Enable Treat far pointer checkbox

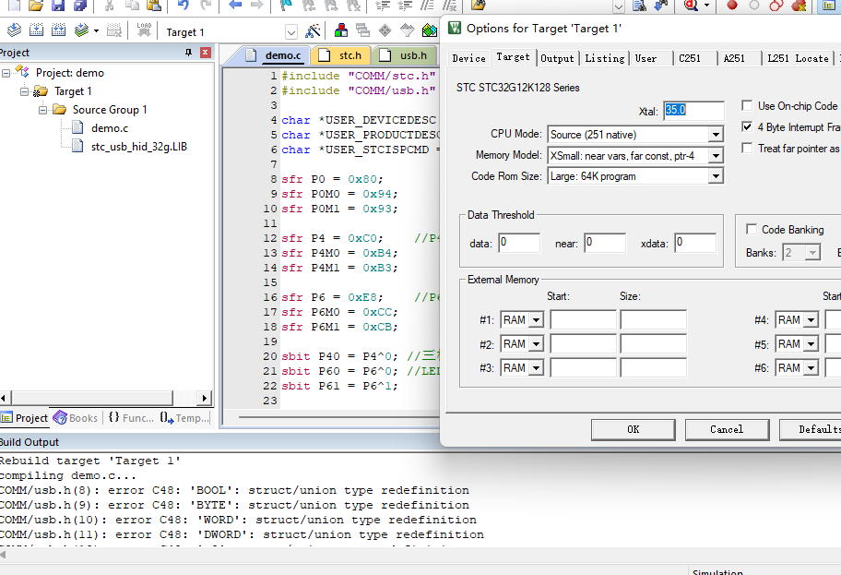pos(747,148)
